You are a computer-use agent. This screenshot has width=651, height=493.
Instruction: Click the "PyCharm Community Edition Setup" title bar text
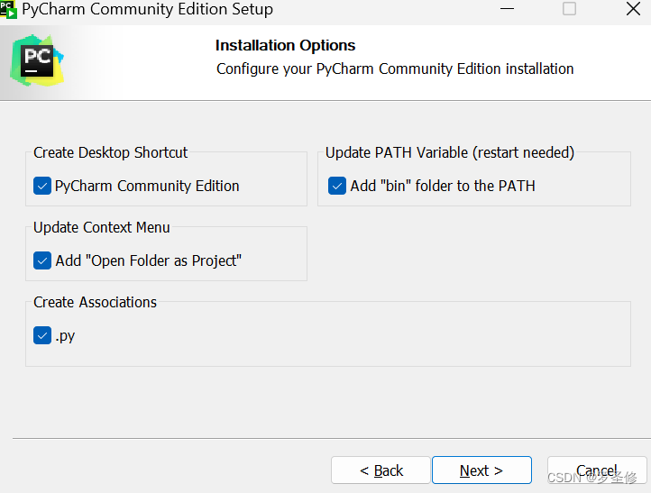point(147,9)
